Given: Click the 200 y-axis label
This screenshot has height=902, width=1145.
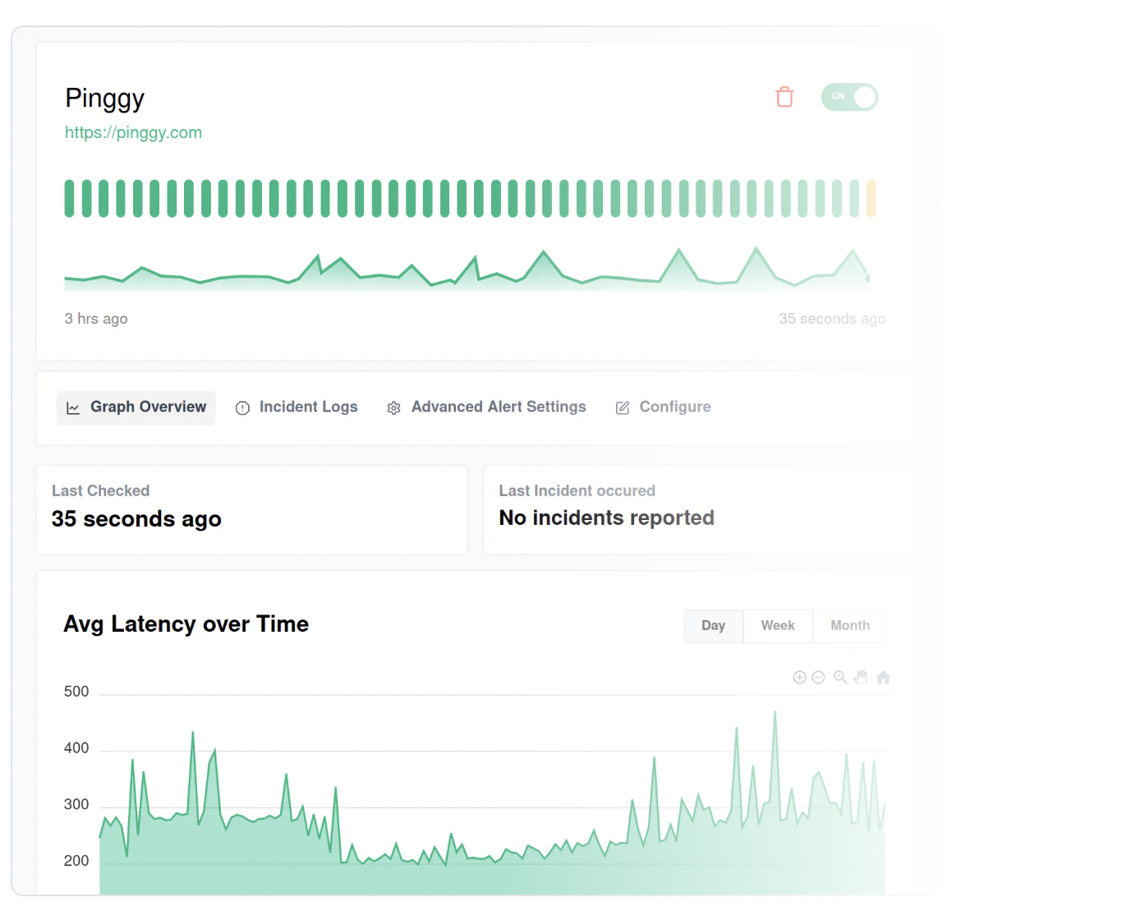Looking at the screenshot, I should pos(76,861).
